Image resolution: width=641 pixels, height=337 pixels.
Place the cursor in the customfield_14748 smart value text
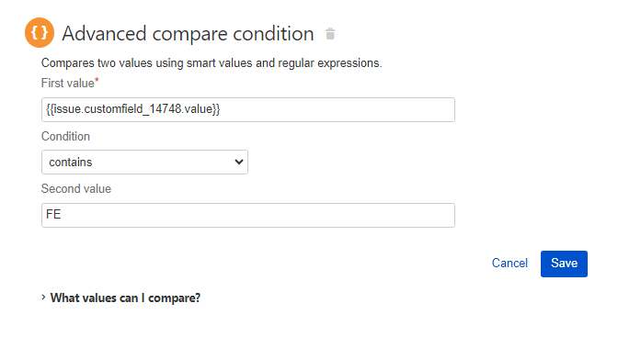click(x=132, y=109)
